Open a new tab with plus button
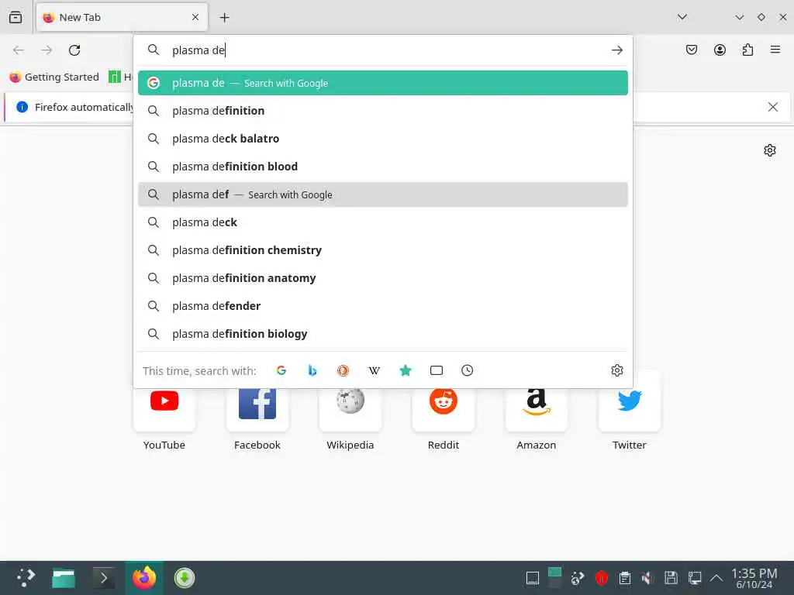Viewport: 794px width, 595px height. click(x=224, y=18)
